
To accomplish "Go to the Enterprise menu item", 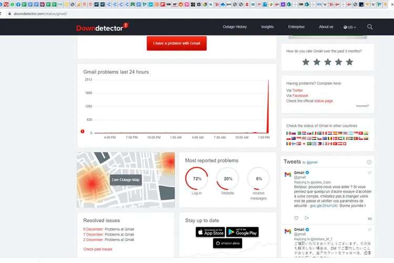I will coord(296,27).
